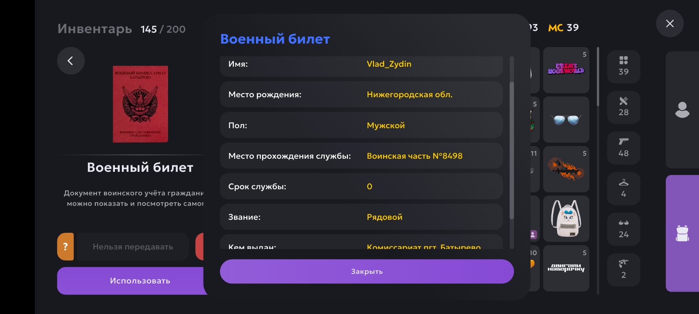Close the inventory with X button
This screenshot has width=699, height=314.
670,24
